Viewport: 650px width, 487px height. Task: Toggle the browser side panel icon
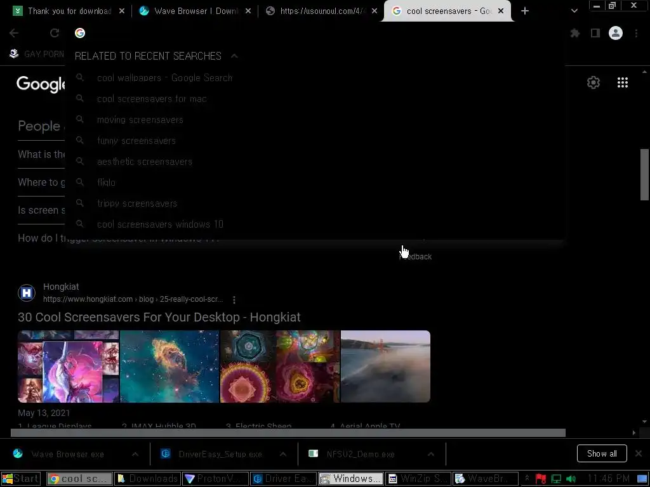pos(595,33)
